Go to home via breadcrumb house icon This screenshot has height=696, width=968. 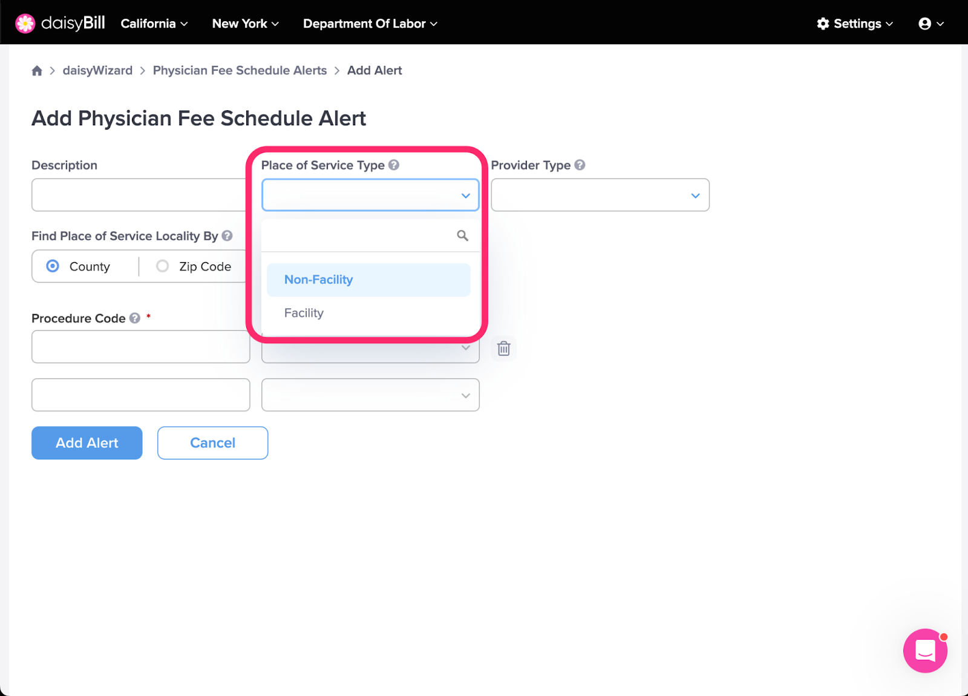click(37, 71)
